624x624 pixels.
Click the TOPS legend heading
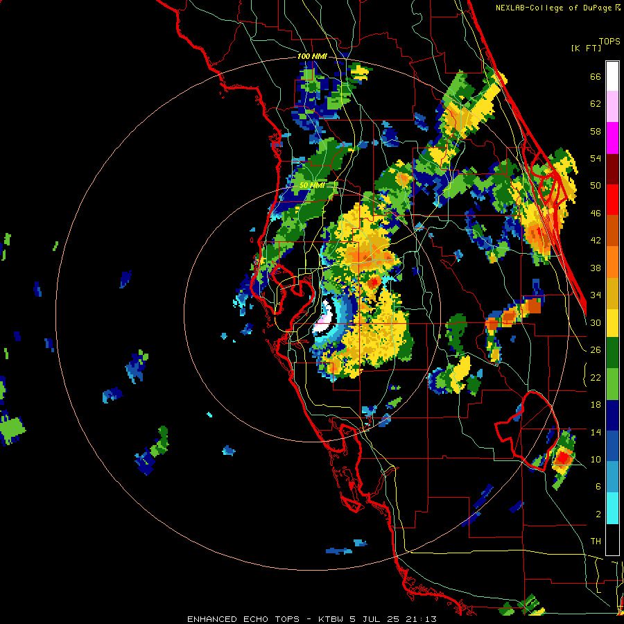(x=609, y=42)
